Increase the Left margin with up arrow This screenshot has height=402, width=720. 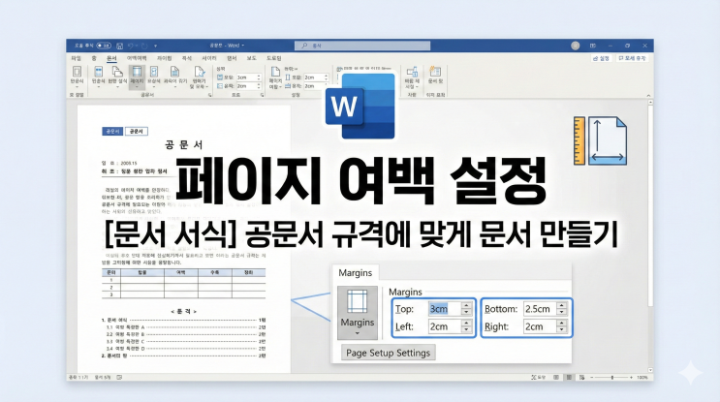(466, 324)
